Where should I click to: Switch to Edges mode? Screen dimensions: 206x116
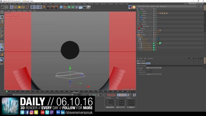tap(2, 33)
